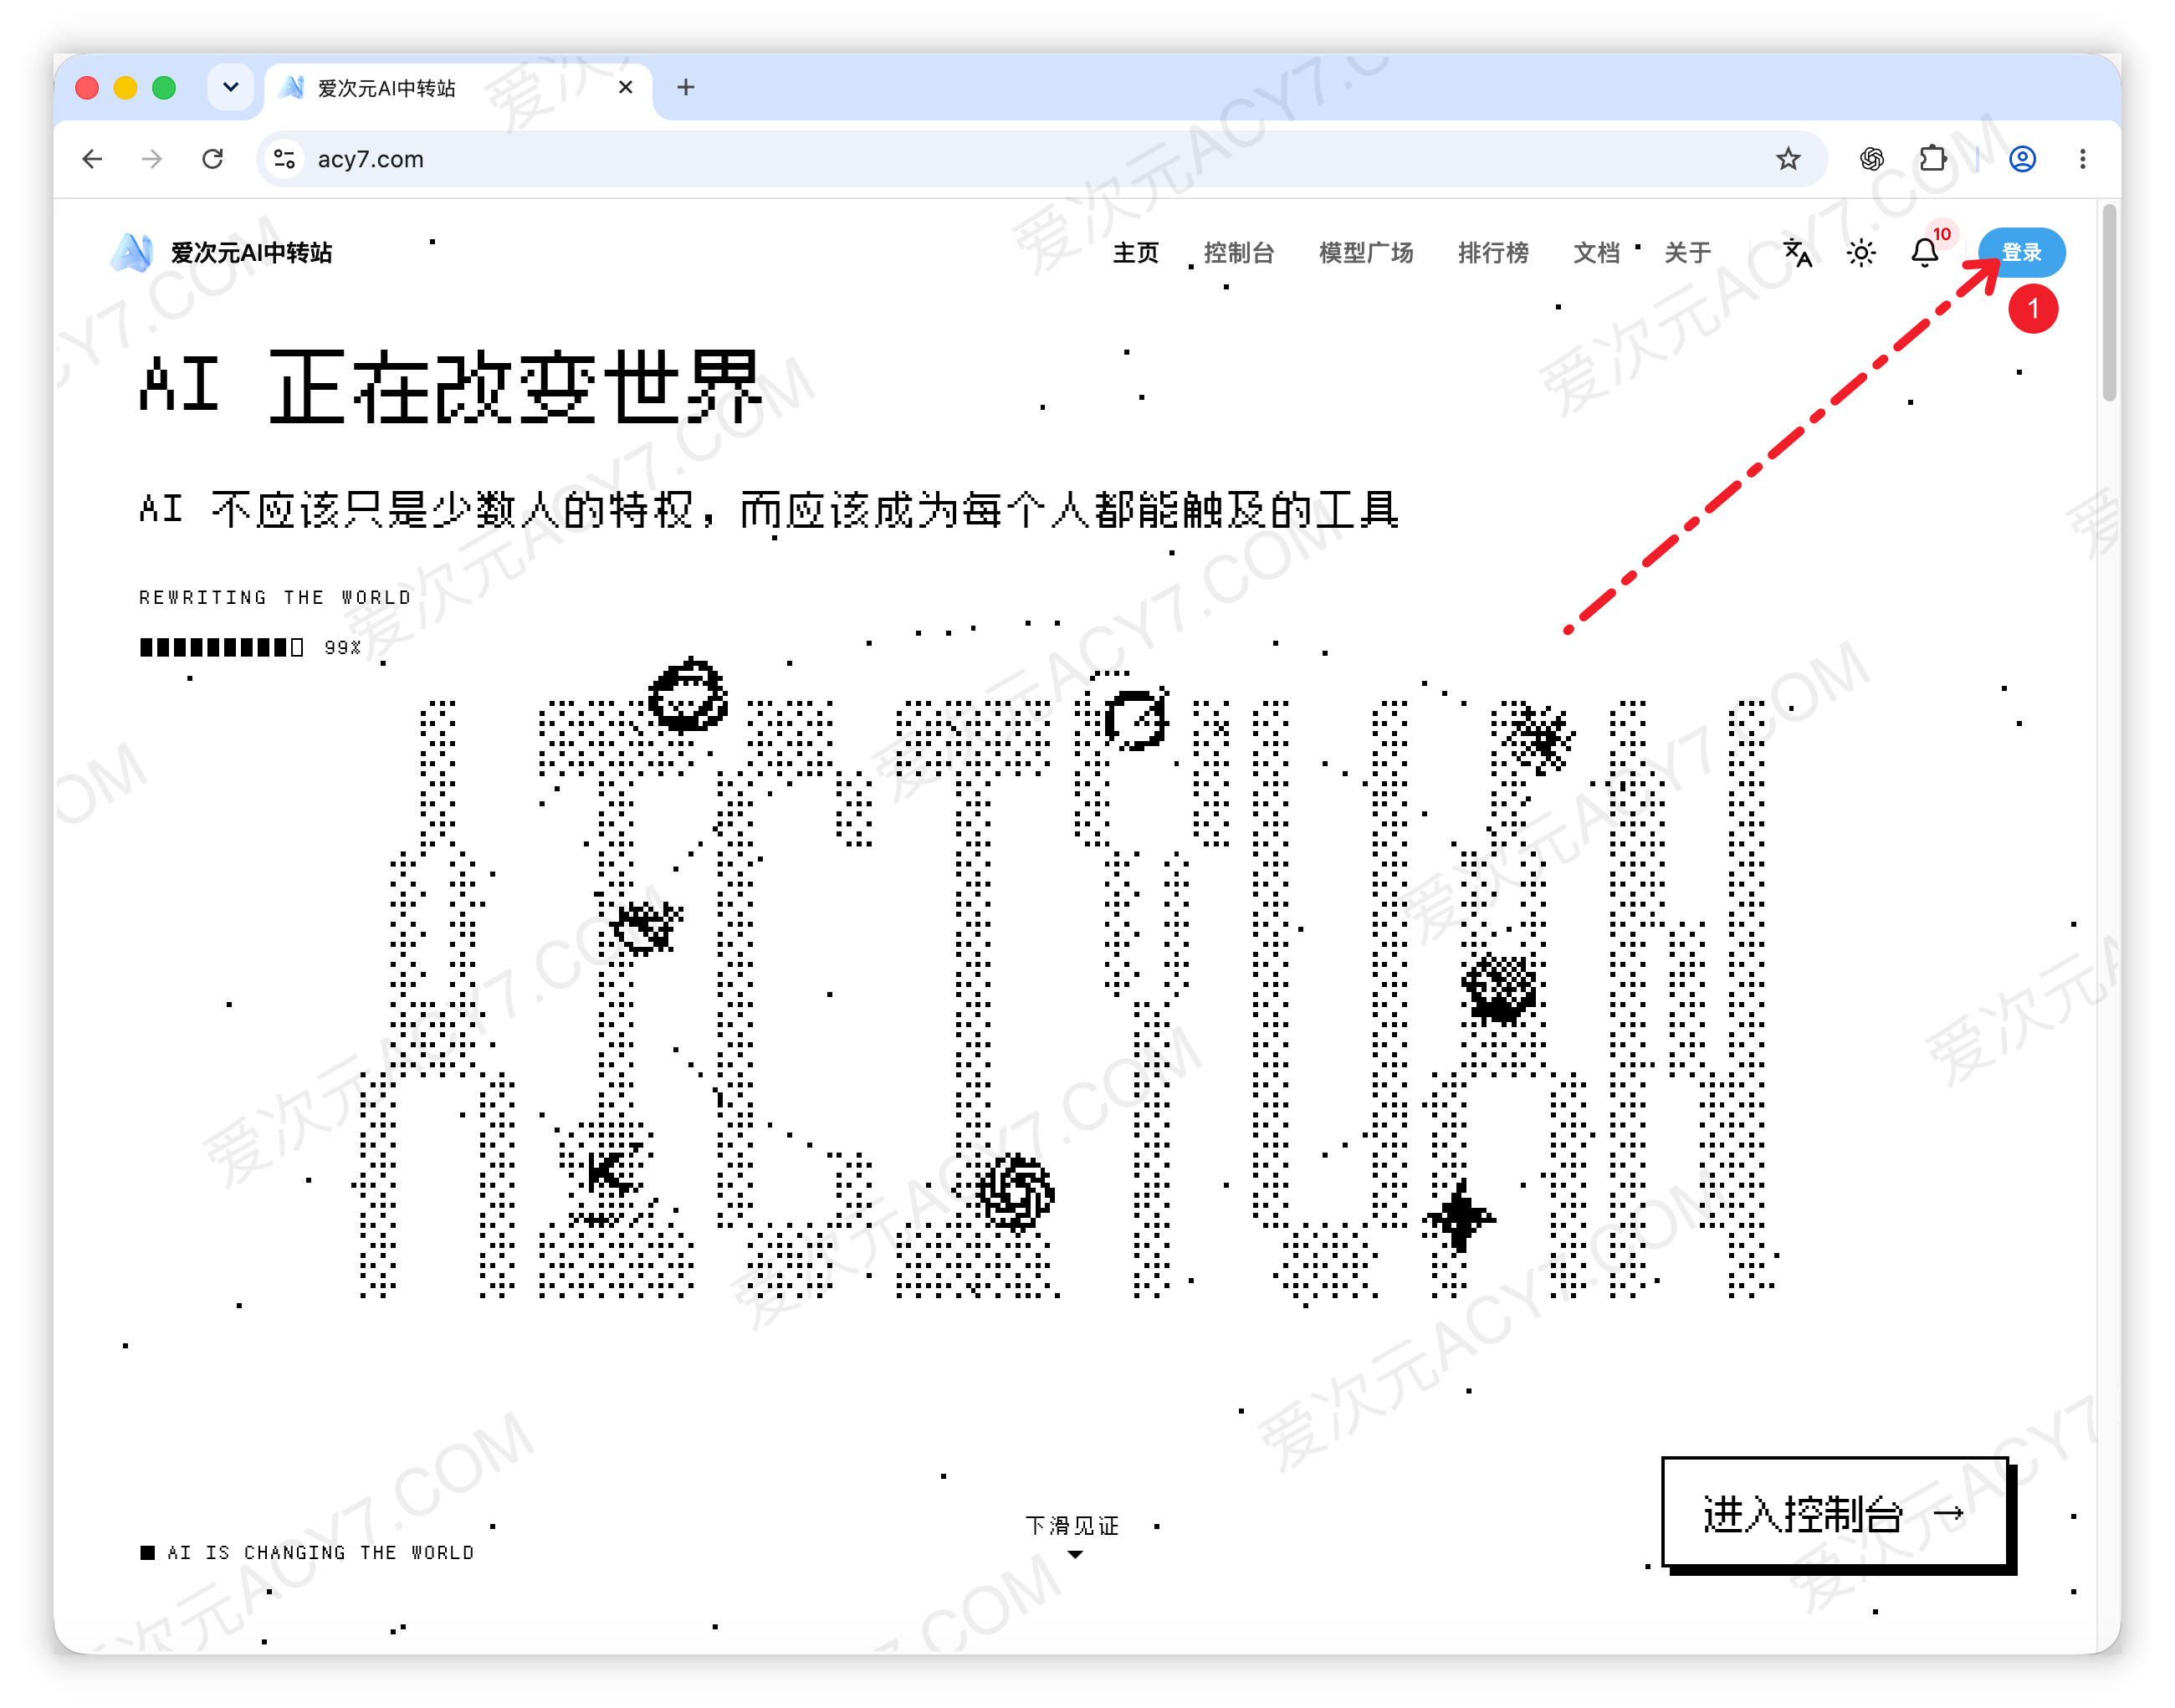This screenshot has height=1708, width=2175.
Task: Open 文档 in the navigation
Action: click(x=1597, y=253)
